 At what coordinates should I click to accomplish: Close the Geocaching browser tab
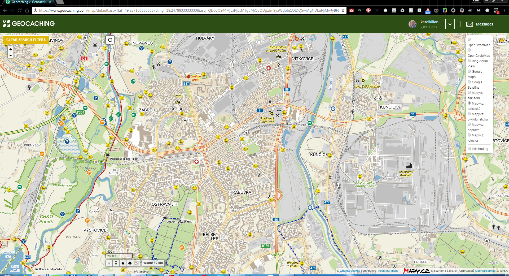pos(50,2)
